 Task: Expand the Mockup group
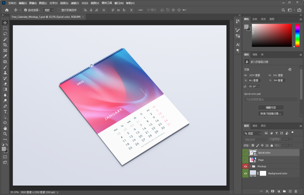(x=250, y=166)
